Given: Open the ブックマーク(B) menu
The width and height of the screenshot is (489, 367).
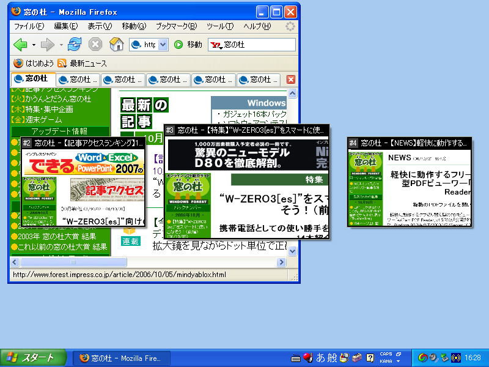Looking at the screenshot, I should tap(176, 26).
